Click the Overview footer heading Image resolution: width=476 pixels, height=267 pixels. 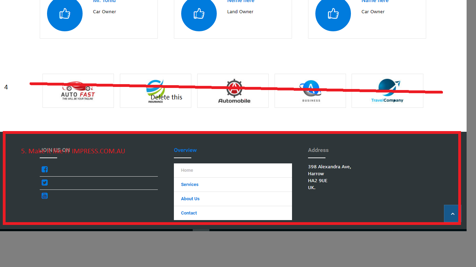pos(185,150)
